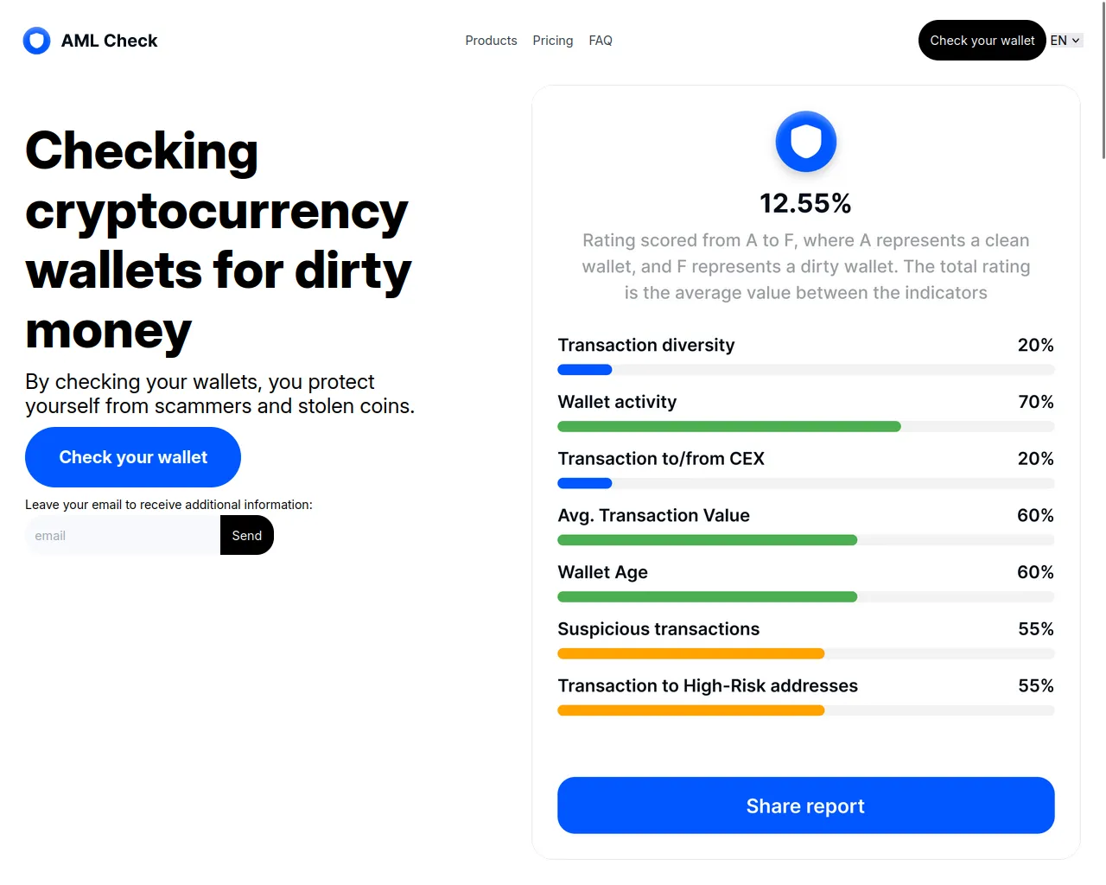Open the Products menu item

coord(491,41)
